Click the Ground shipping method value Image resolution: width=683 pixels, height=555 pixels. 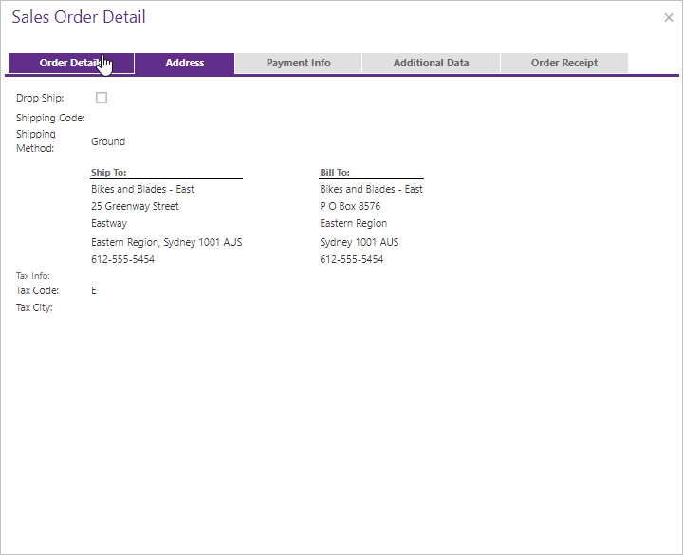108,141
